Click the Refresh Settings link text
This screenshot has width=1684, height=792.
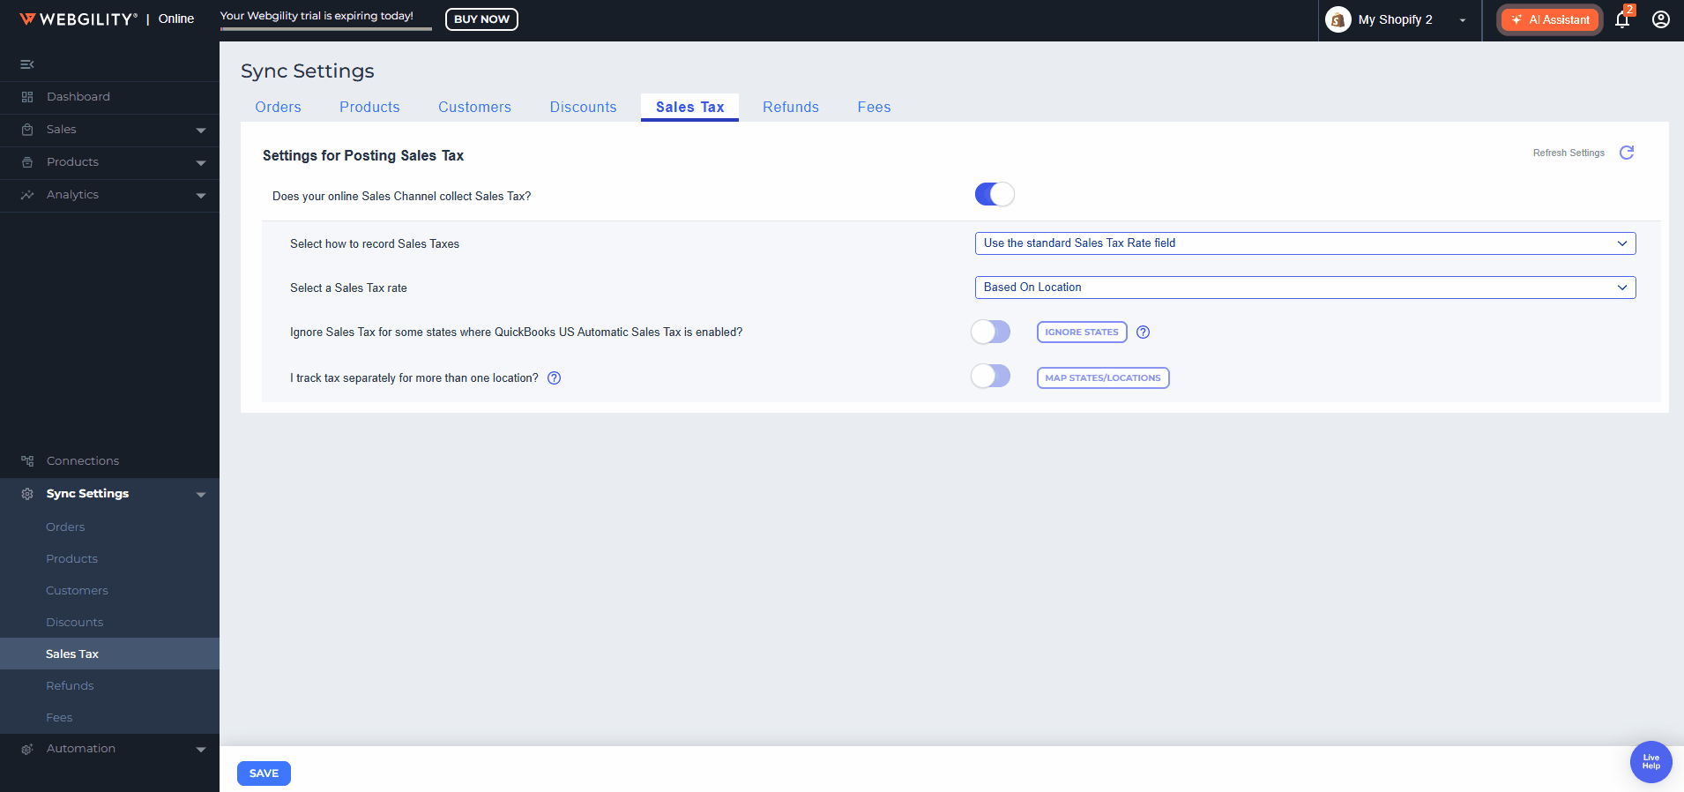(x=1569, y=153)
